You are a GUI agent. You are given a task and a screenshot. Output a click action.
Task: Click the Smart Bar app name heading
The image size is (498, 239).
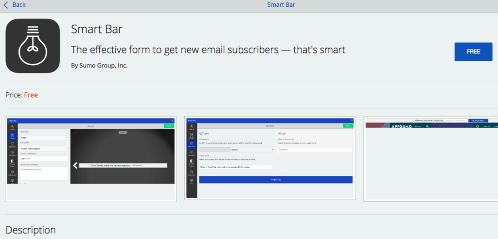coord(97,30)
